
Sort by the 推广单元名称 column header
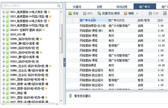coord(94,20)
